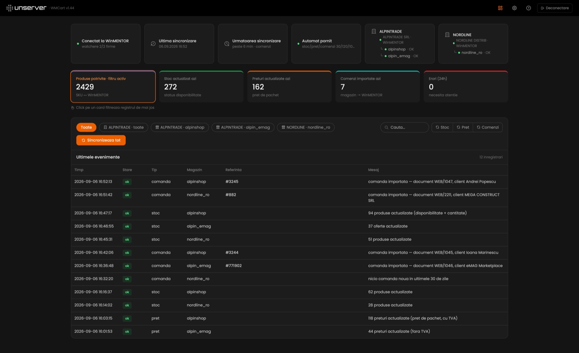579x353 pixels.
Task: Sync orders with the Comenzi button
Action: 488,127
